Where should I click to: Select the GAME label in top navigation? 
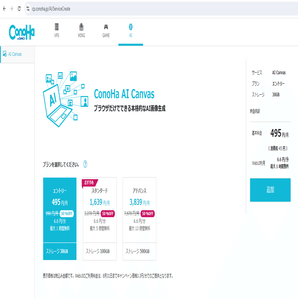coord(106,36)
